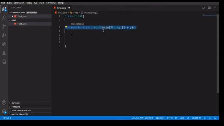Run Java with the play icon
224x126 pixels.
tap(204, 8)
